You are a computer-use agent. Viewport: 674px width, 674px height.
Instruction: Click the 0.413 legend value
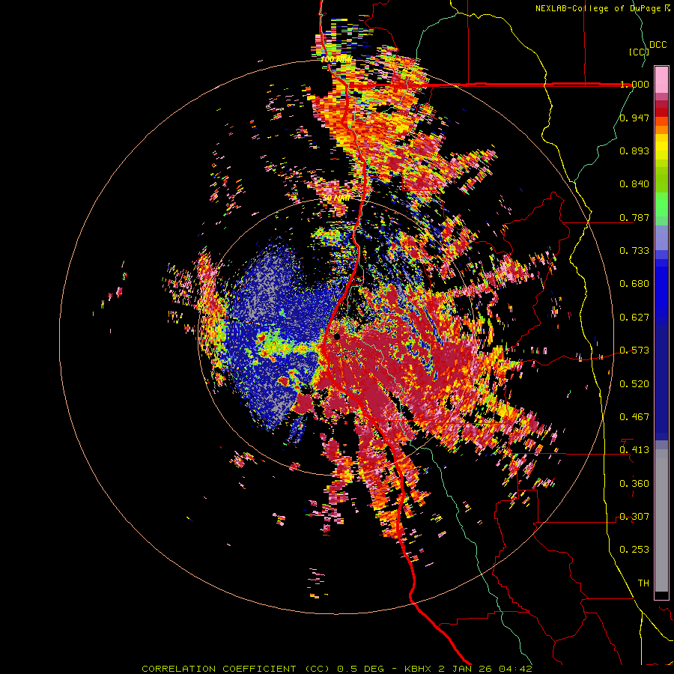[x=634, y=450]
